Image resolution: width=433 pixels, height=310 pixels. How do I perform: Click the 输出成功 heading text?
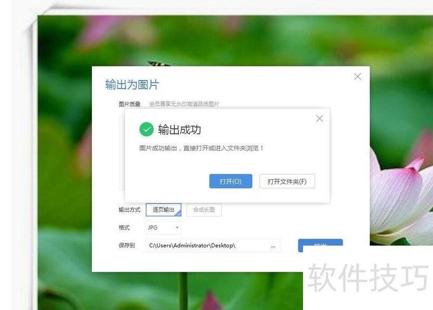tap(180, 130)
